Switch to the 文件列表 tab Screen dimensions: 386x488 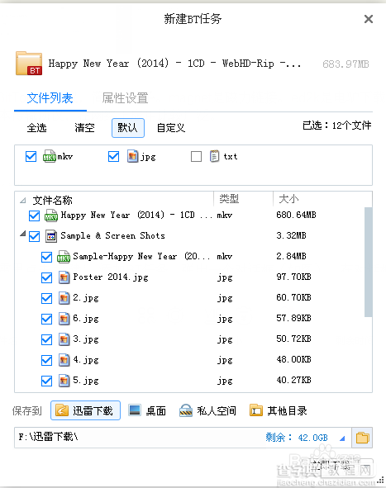(x=50, y=98)
